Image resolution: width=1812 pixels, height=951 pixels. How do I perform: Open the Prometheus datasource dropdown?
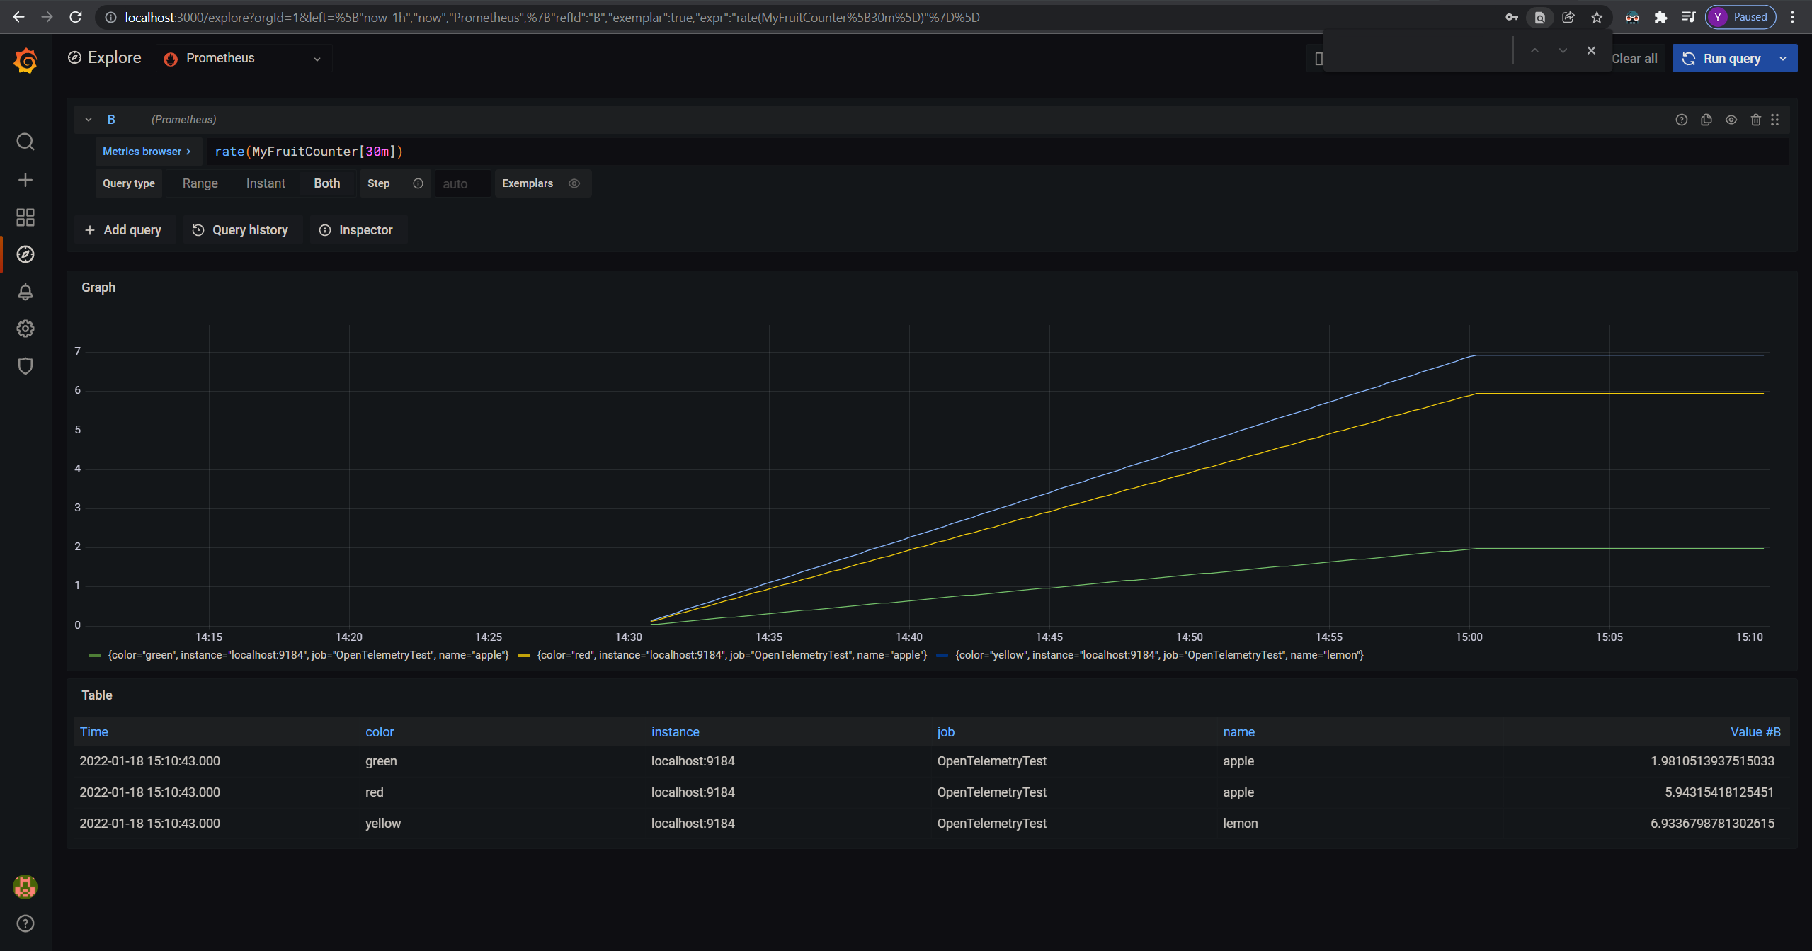coord(244,58)
